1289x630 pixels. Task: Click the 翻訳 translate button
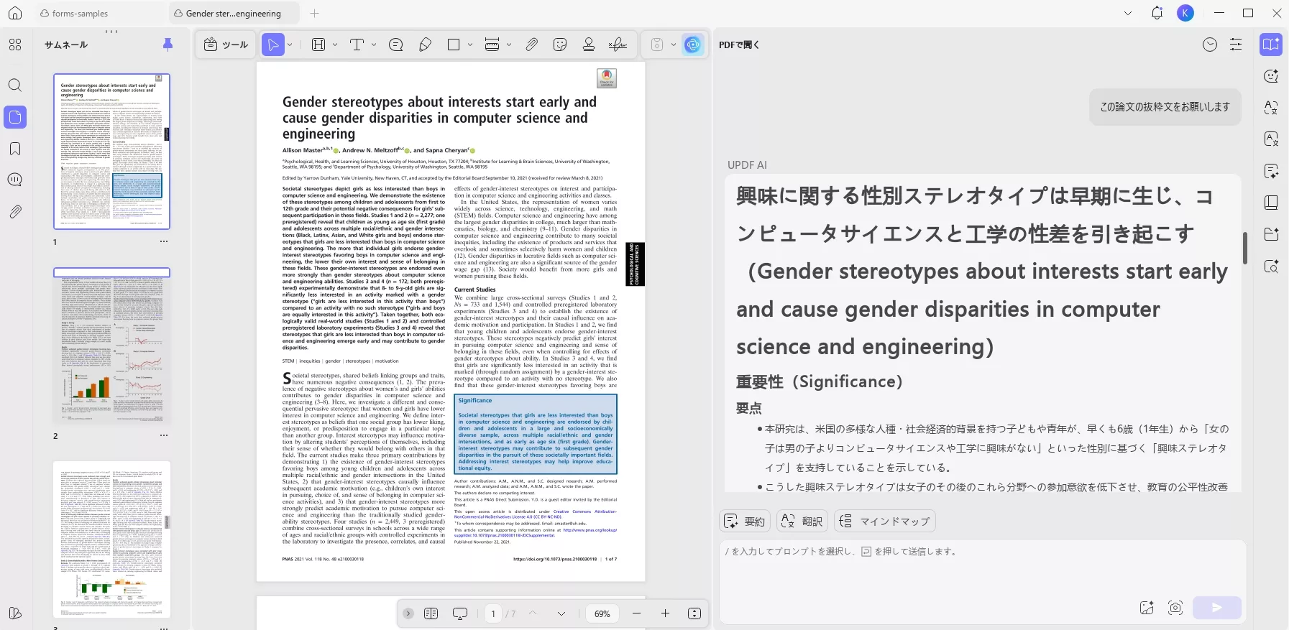point(802,521)
